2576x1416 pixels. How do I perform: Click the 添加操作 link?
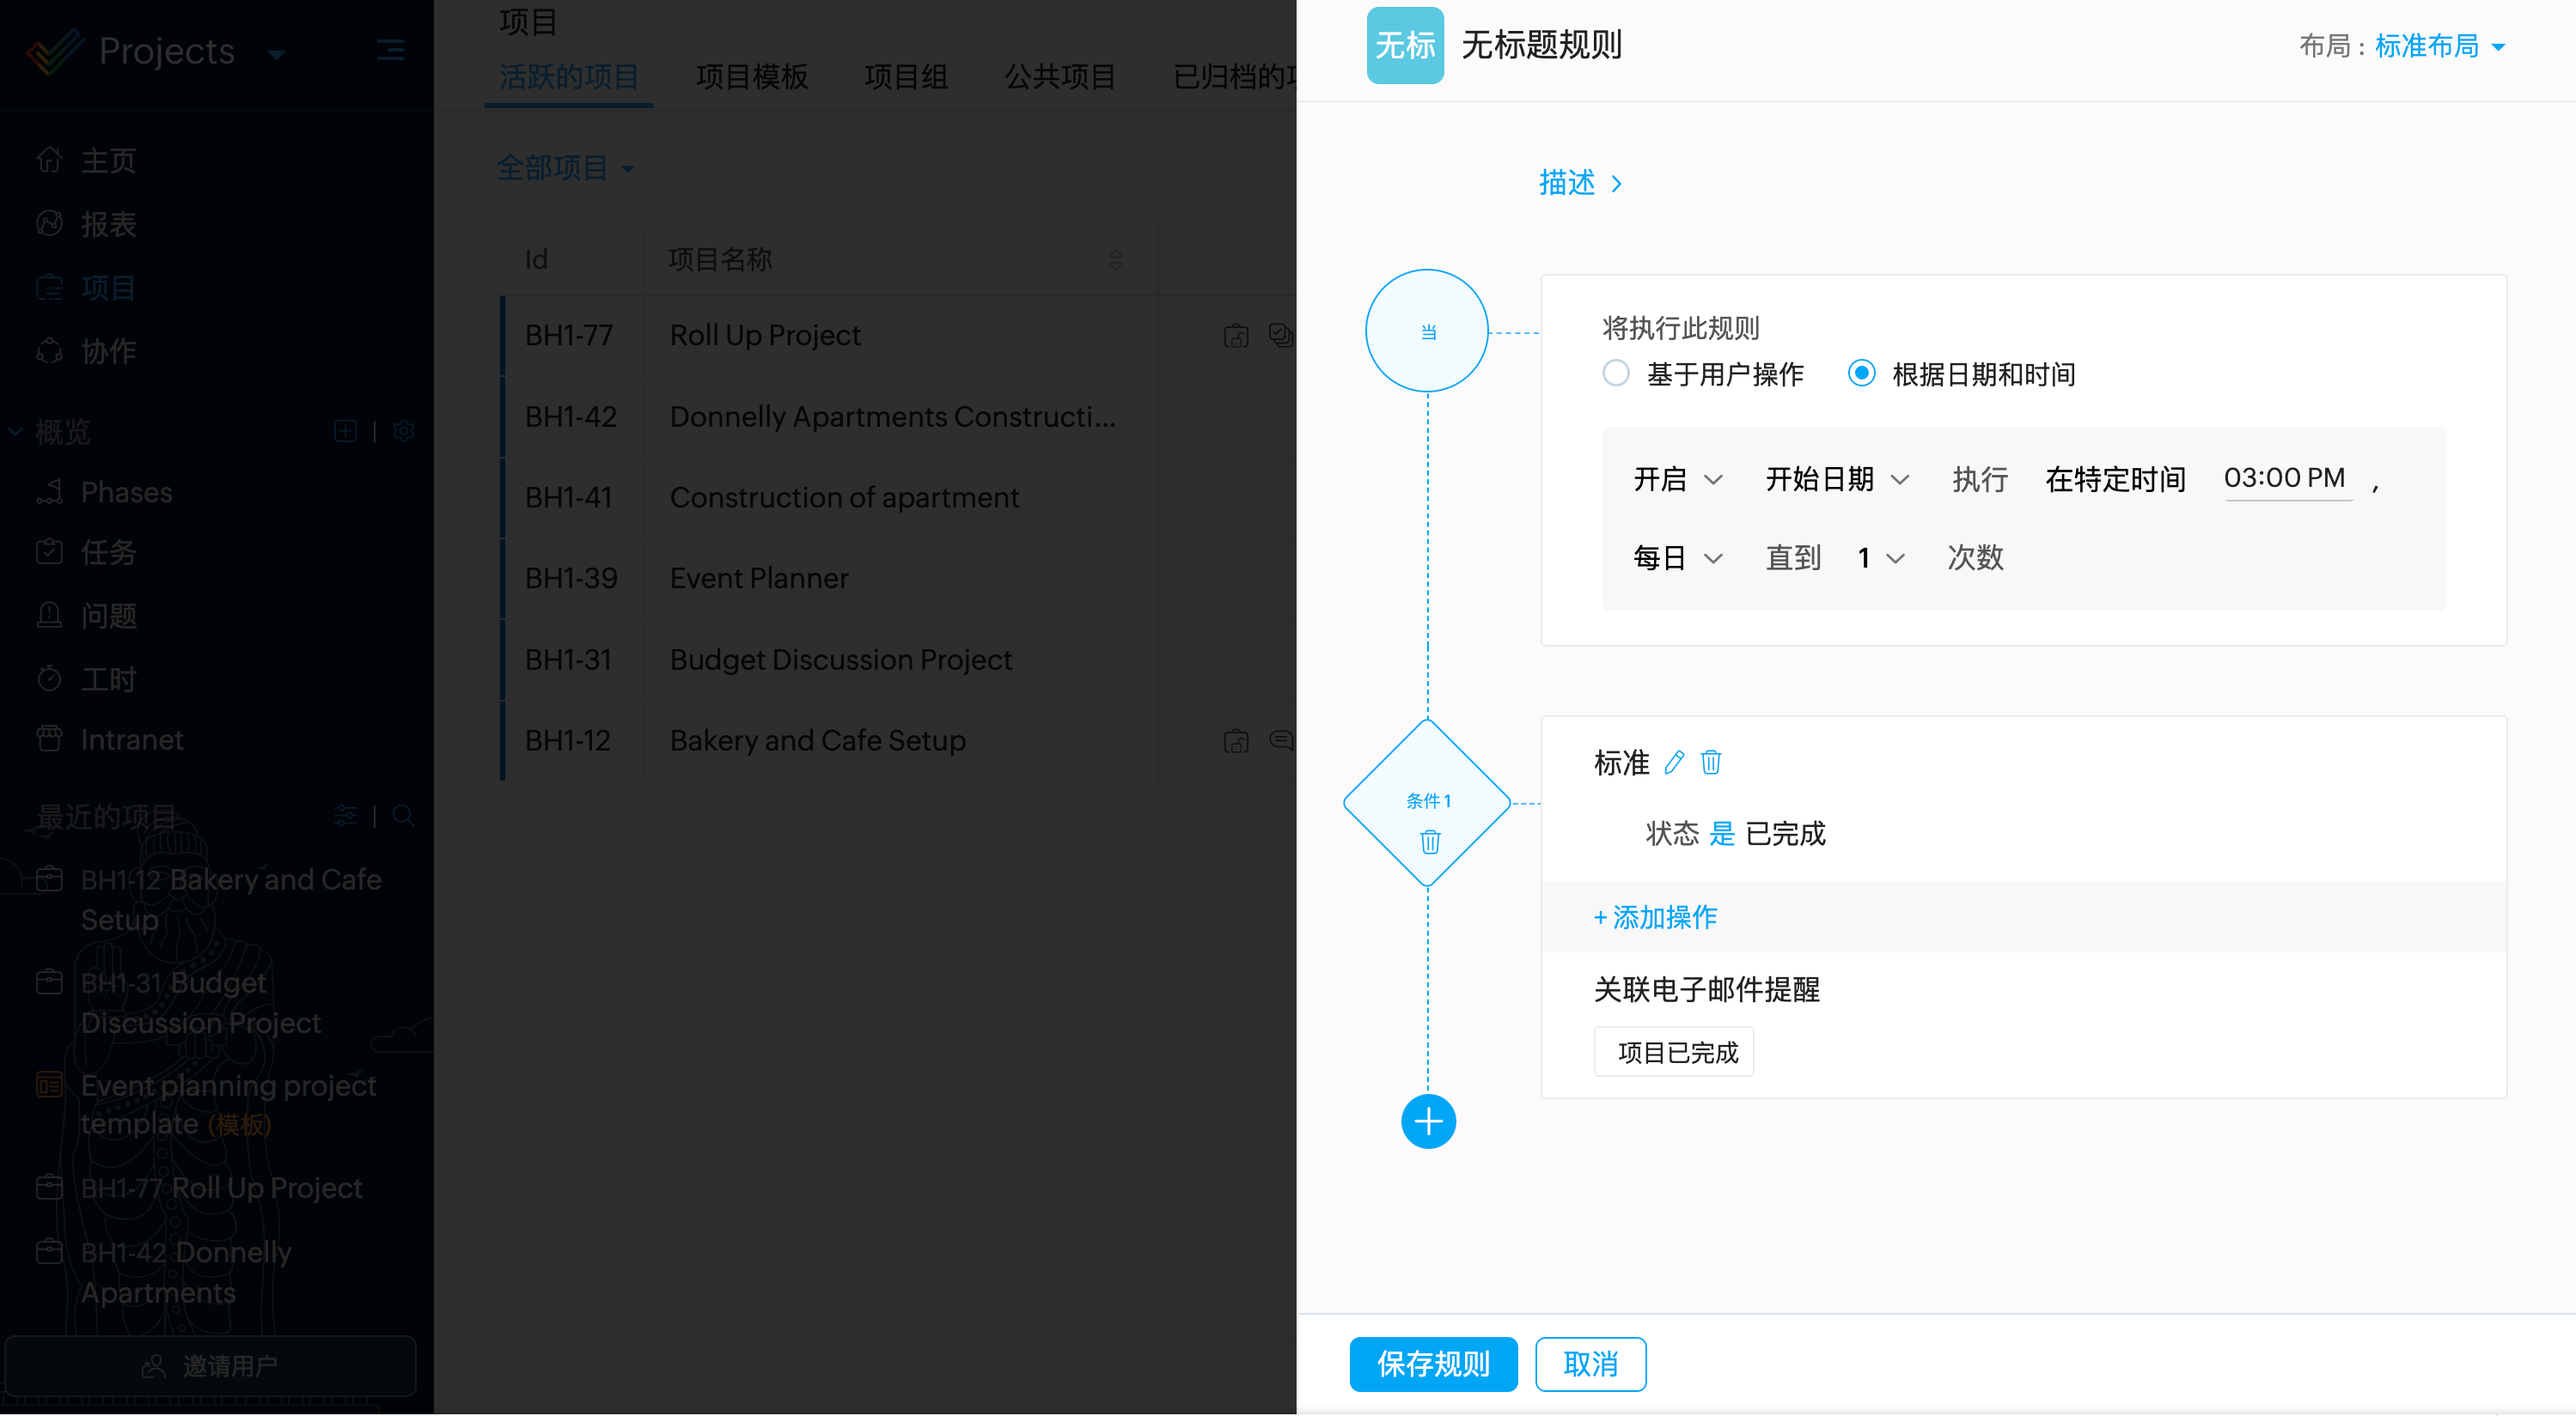point(1655,917)
